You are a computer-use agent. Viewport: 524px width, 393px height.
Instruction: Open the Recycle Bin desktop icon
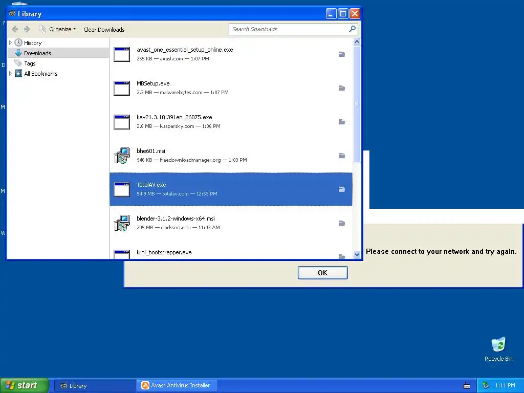pyautogui.click(x=498, y=349)
